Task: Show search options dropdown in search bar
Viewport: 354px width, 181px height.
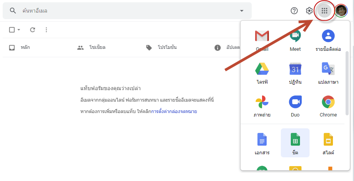Action: tap(241, 11)
